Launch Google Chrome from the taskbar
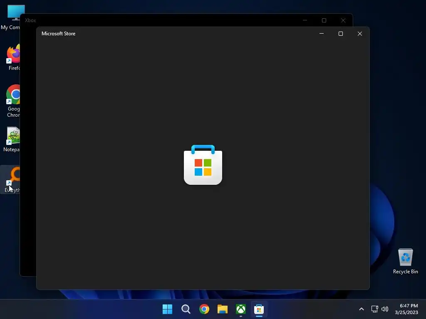Screen dimensions: 426x319 204,309
